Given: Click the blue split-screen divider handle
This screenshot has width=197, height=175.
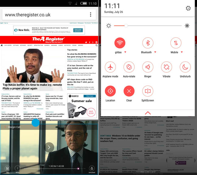Looking at the screenshot, I should tap(36, 123).
